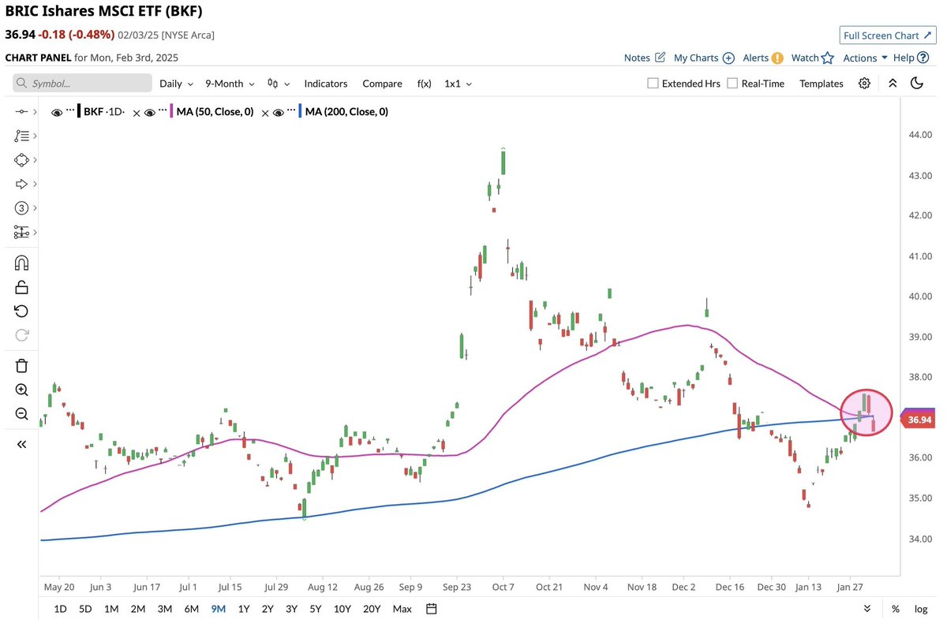Zoom out on the chart

[21, 413]
